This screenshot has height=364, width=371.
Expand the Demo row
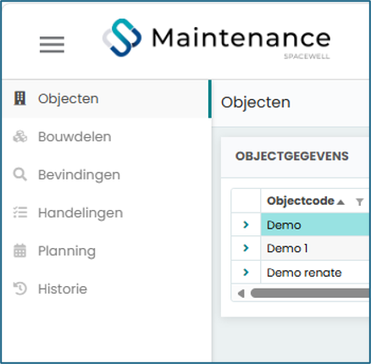pyautogui.click(x=246, y=224)
